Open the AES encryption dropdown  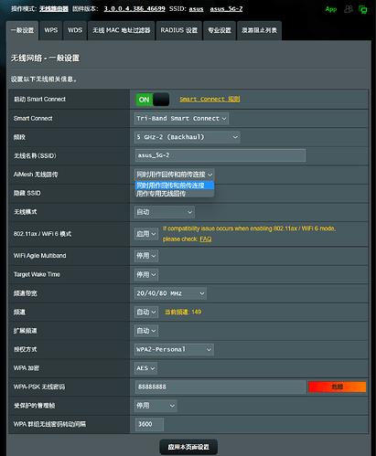145,368
